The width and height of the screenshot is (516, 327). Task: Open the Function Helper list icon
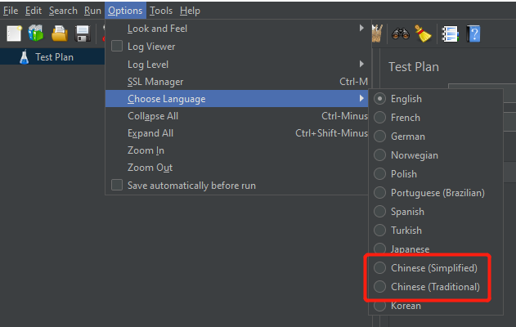(450, 34)
